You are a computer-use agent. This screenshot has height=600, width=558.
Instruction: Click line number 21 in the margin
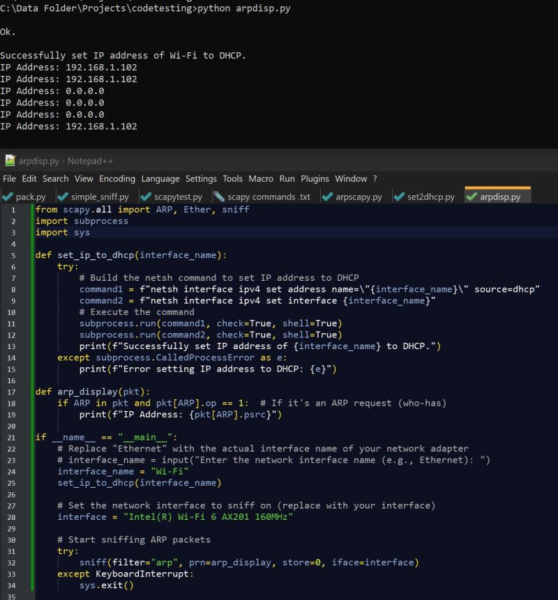(11, 438)
